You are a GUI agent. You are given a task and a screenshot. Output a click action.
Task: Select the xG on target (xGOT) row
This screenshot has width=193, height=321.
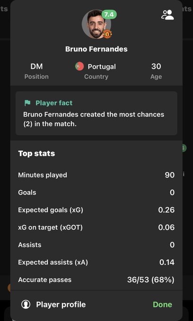coord(96,228)
